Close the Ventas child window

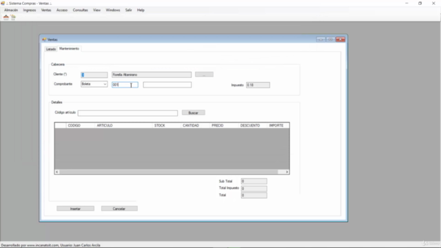[x=340, y=39]
